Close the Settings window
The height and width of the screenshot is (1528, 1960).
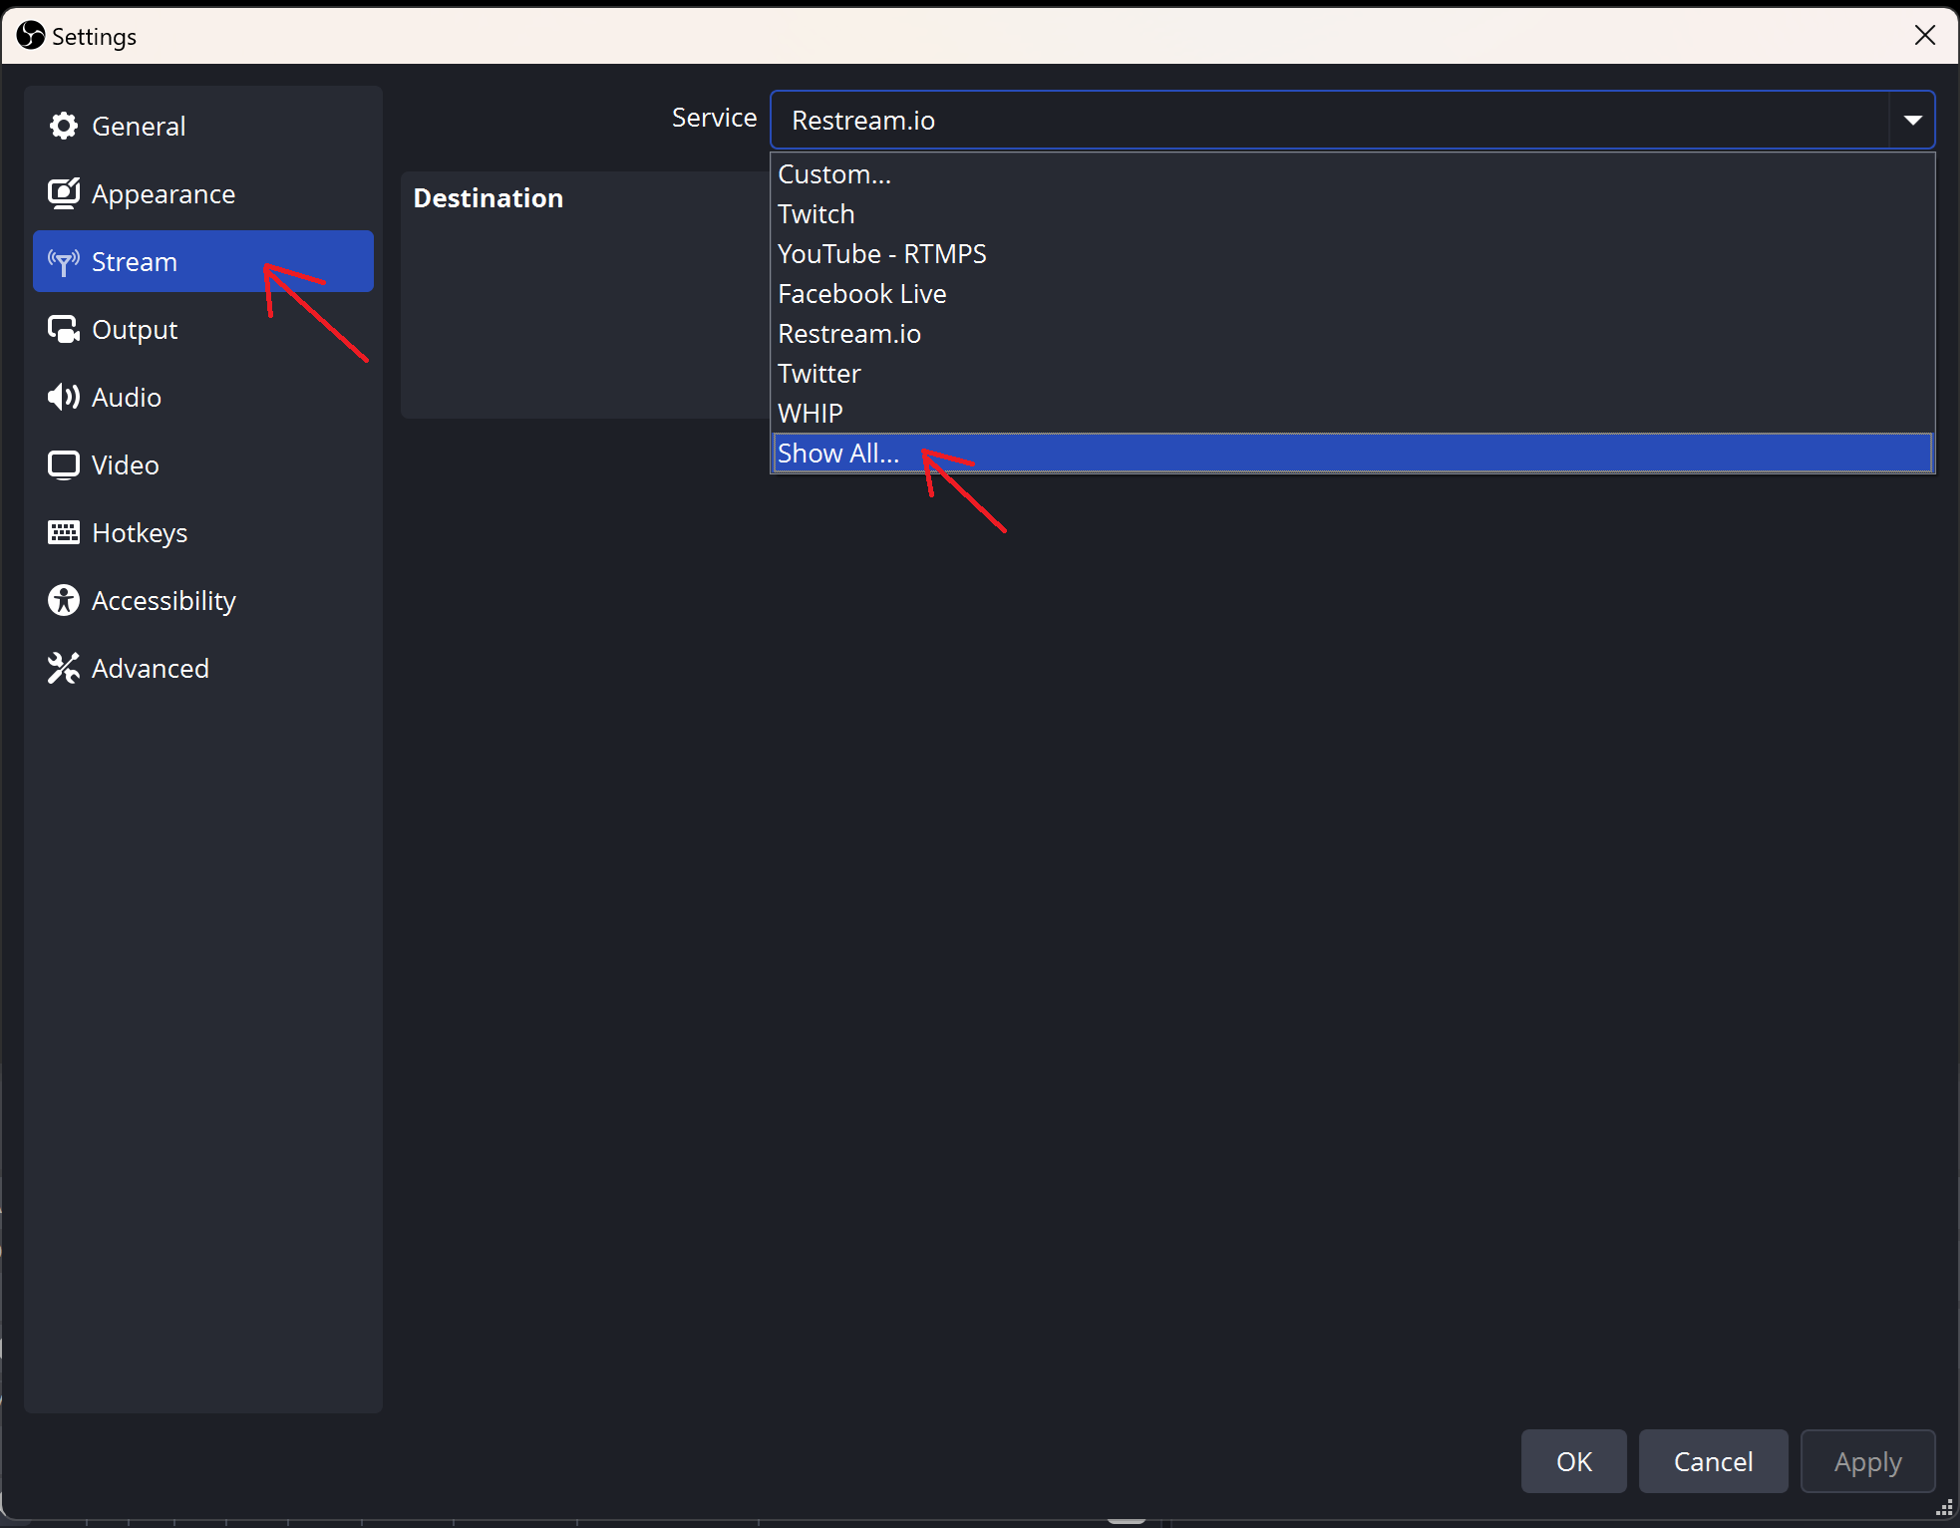tap(1925, 36)
